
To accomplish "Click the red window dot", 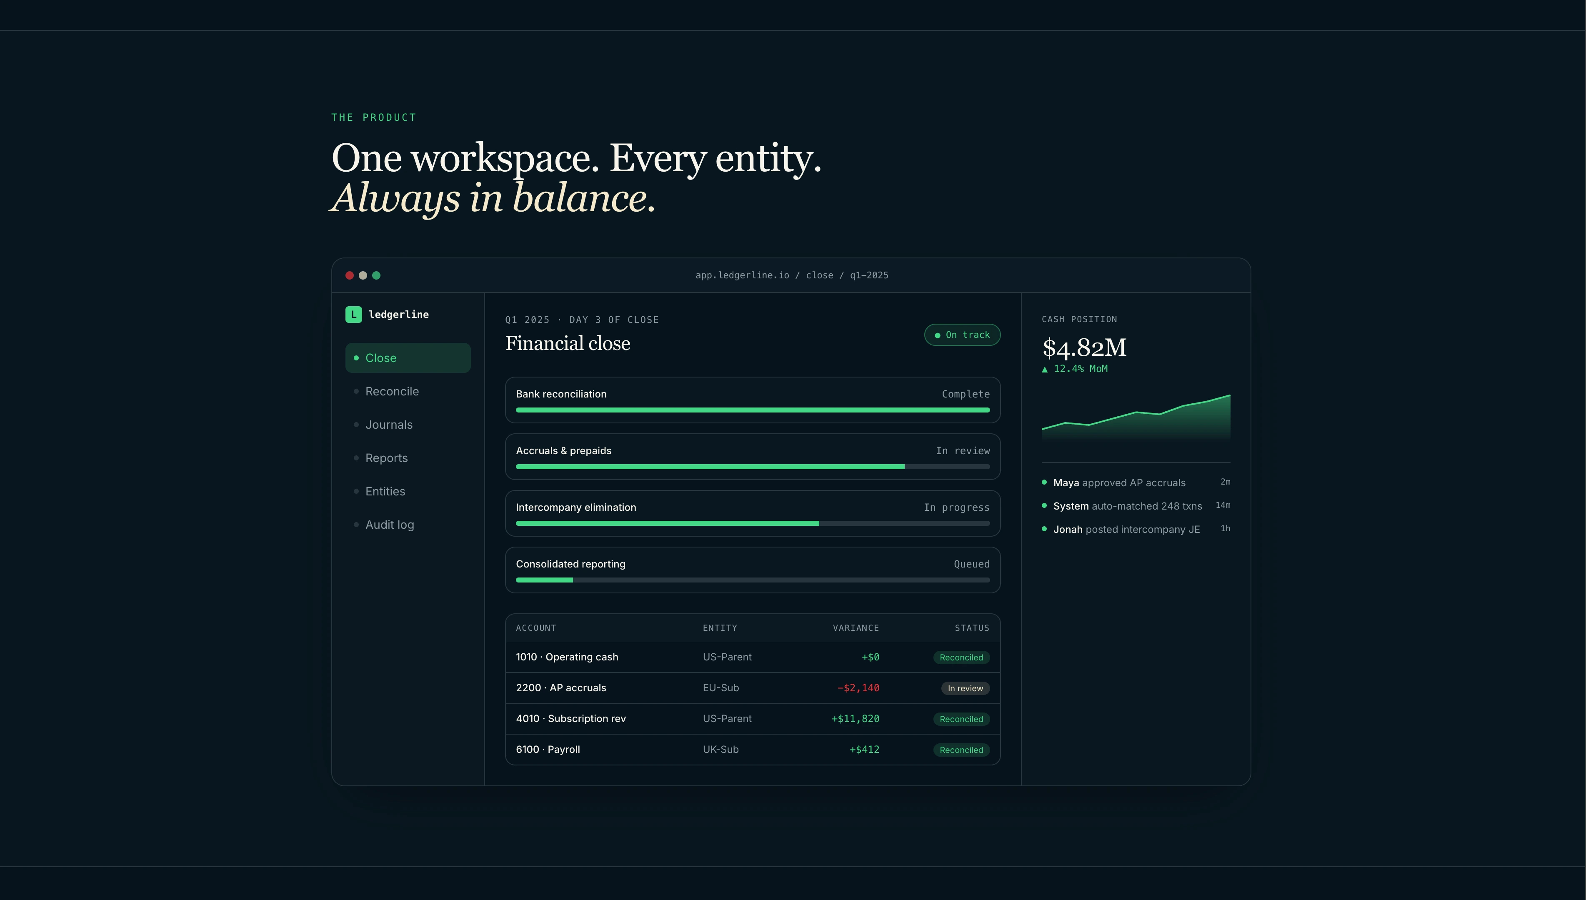I will point(350,275).
